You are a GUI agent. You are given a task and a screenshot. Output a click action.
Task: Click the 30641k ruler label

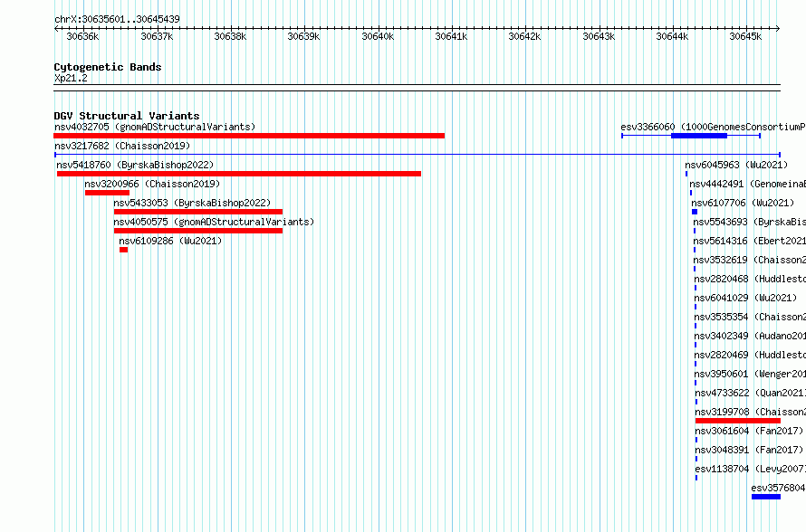pyautogui.click(x=451, y=36)
